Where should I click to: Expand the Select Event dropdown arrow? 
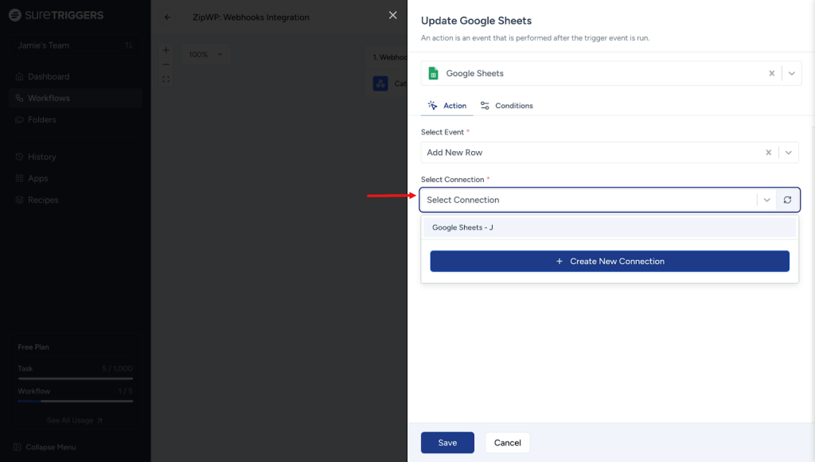[x=788, y=153]
